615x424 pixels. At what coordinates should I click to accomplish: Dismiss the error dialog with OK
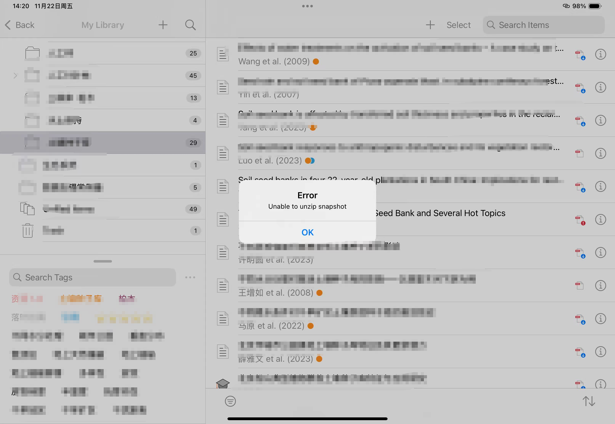(x=307, y=232)
